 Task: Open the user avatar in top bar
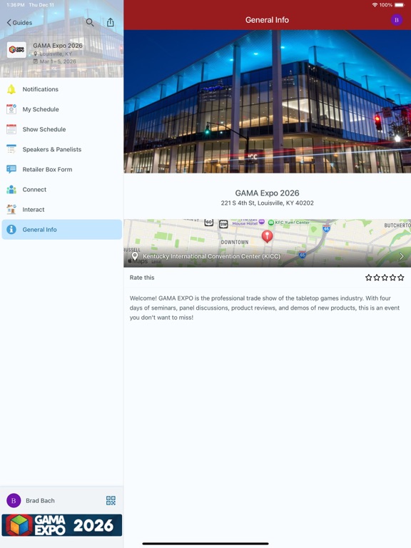tap(396, 20)
